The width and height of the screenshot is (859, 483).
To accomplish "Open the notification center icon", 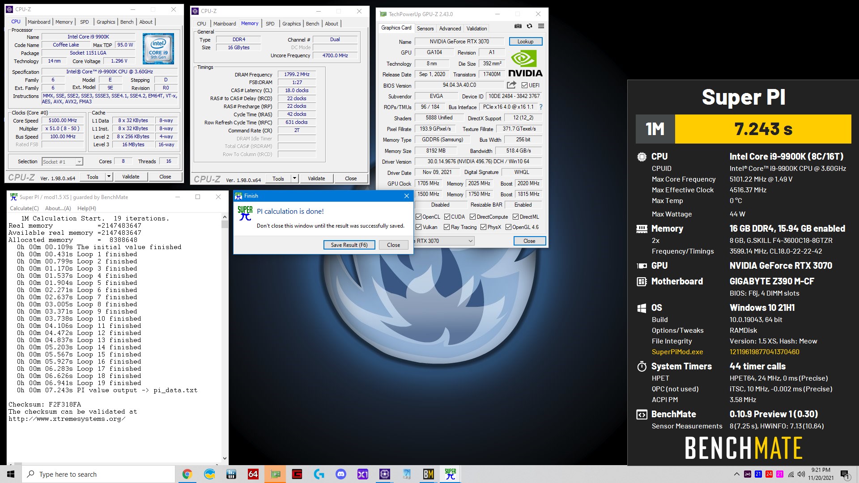I will pos(845,475).
